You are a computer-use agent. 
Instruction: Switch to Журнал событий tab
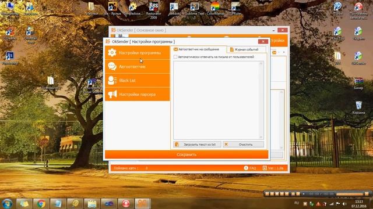246,49
